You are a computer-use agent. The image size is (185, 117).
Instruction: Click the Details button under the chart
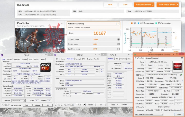click(176, 51)
